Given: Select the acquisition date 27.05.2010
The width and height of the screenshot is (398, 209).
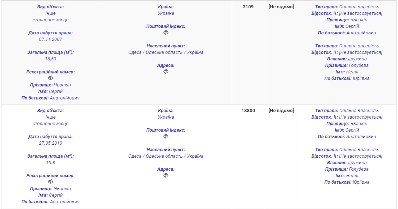Looking at the screenshot, I should pyautogui.click(x=51, y=143).
